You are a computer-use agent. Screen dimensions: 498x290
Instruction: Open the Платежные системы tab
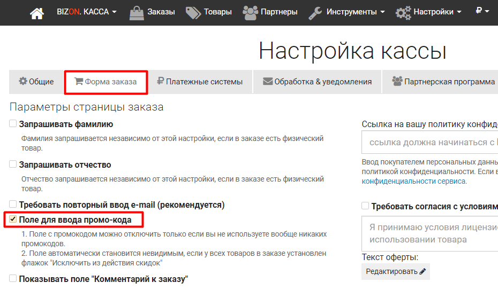coord(199,82)
